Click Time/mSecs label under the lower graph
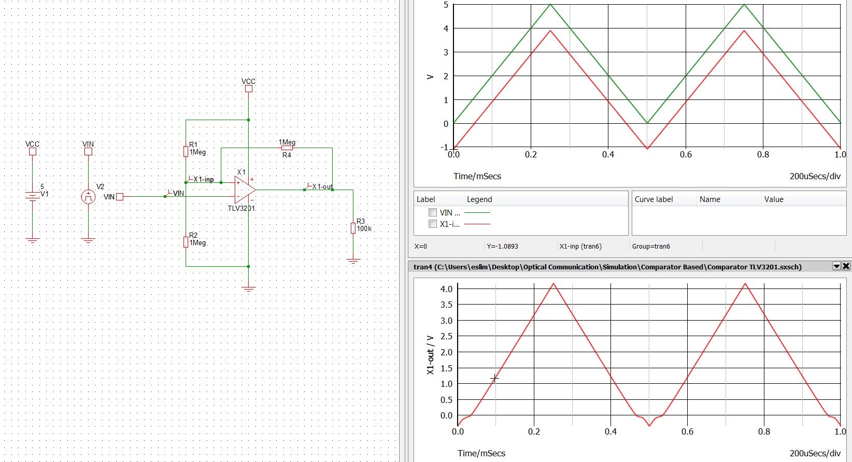Screen dimensions: 852x462 (x=481, y=453)
